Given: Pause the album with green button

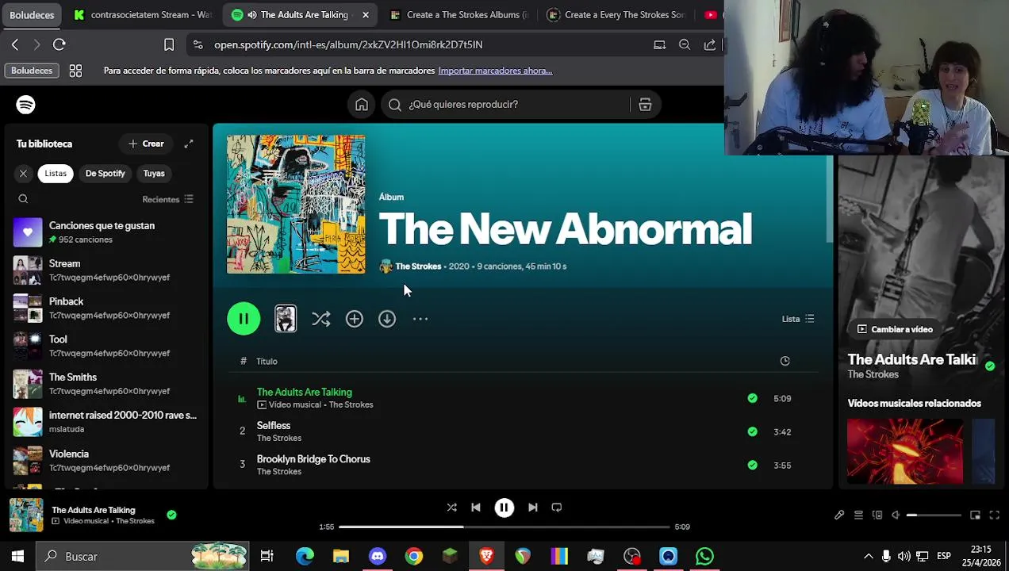Looking at the screenshot, I should coord(244,319).
